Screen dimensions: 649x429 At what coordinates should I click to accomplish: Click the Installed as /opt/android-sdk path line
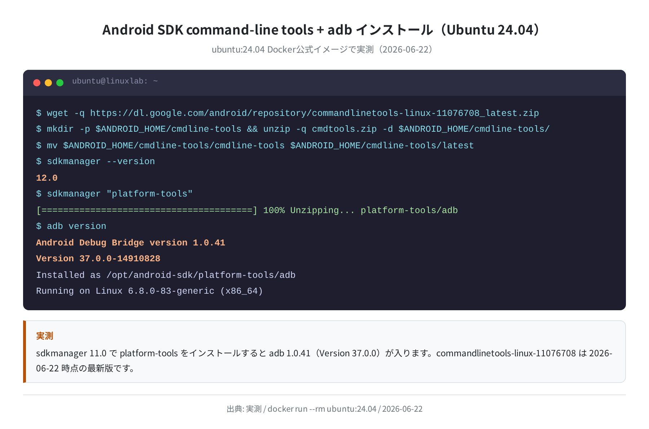166,275
